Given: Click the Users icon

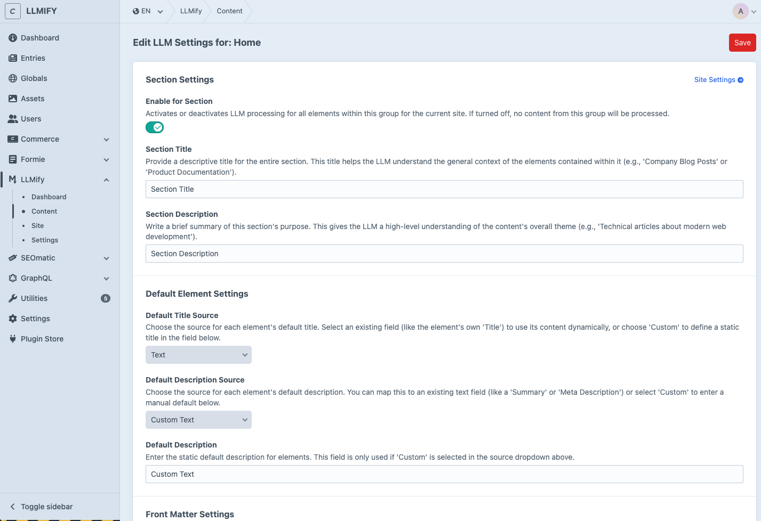Looking at the screenshot, I should click(x=12, y=119).
